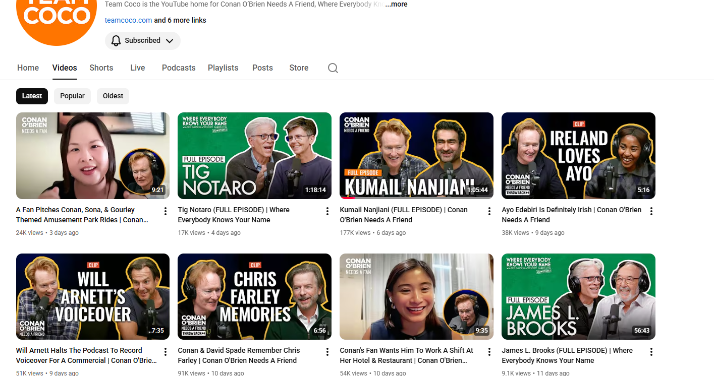Screen dimensions: 714x376
Task: Open options menu for Ayo Edebiri video
Action: pos(651,211)
